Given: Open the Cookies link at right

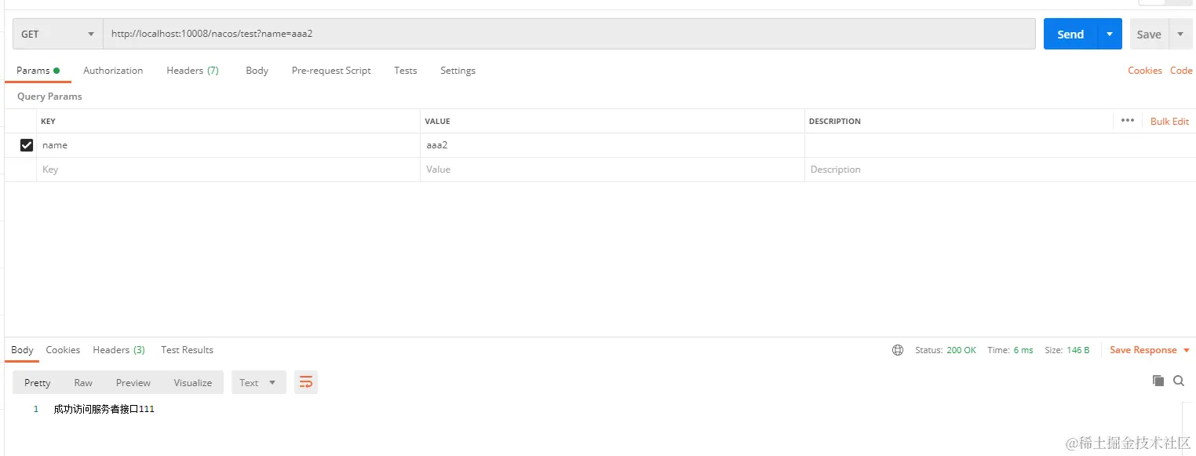Looking at the screenshot, I should pyautogui.click(x=1144, y=71).
